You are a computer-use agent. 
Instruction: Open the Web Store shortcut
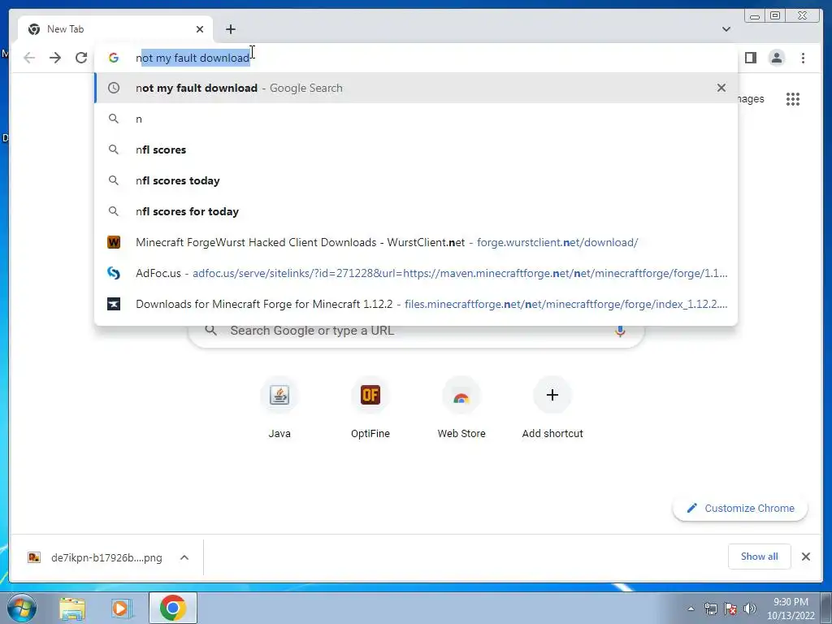(461, 408)
